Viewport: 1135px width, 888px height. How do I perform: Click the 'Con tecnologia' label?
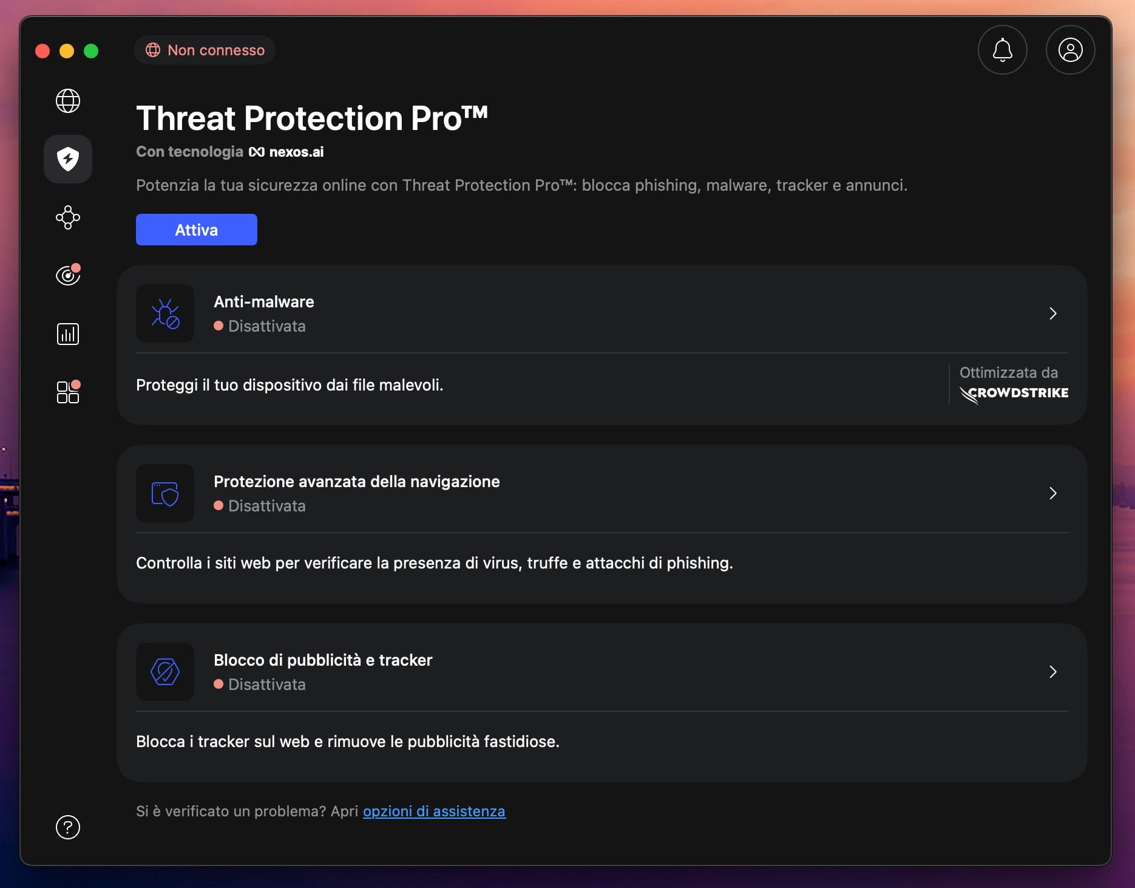click(189, 152)
